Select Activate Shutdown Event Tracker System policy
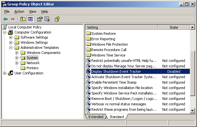 pyautogui.click(x=138, y=77)
